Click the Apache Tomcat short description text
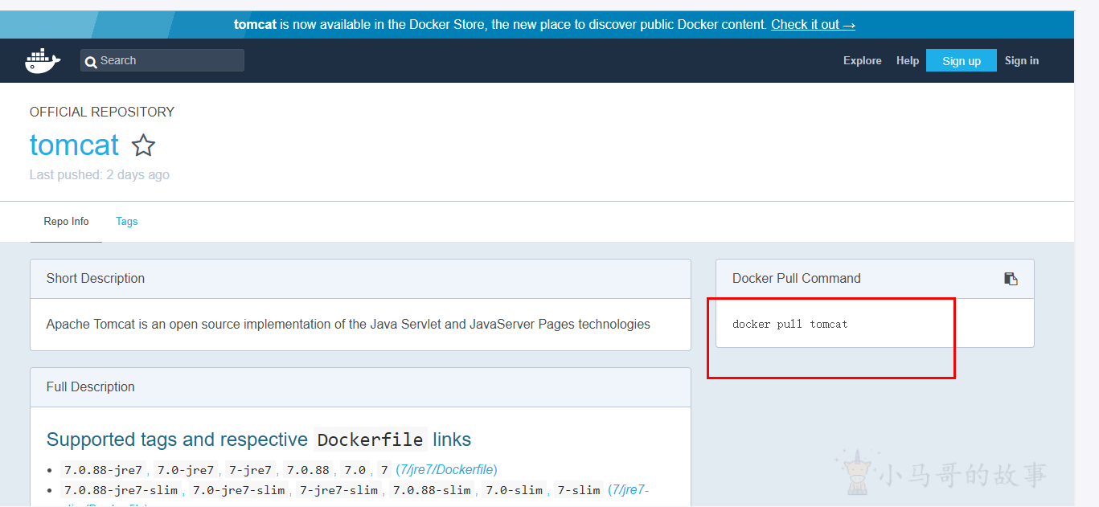 click(348, 325)
